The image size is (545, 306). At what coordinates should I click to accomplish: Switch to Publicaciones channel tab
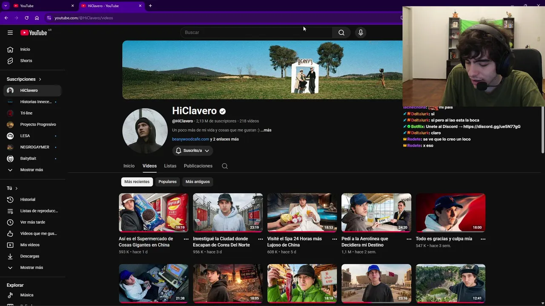point(198,166)
